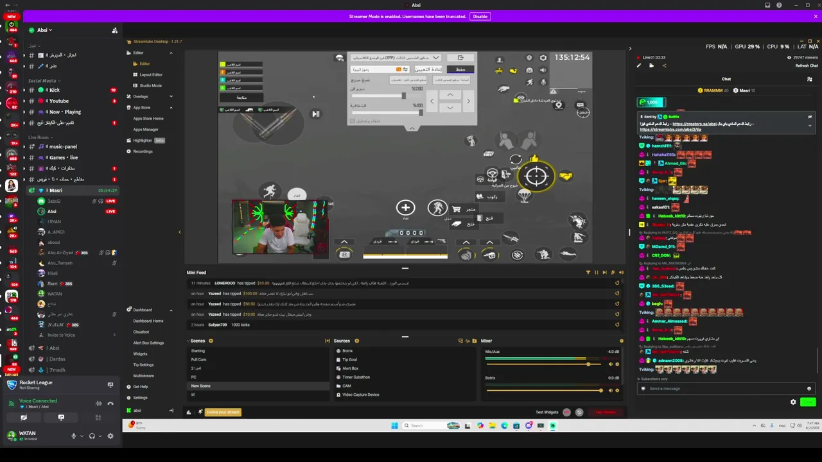Start Discord screen share

(x=61, y=418)
